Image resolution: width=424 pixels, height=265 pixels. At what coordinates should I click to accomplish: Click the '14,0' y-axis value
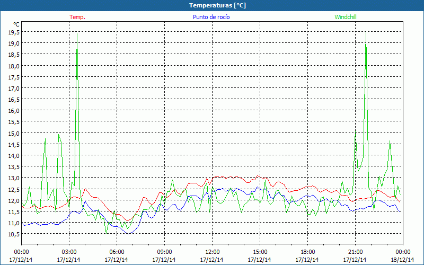pyautogui.click(x=14, y=155)
